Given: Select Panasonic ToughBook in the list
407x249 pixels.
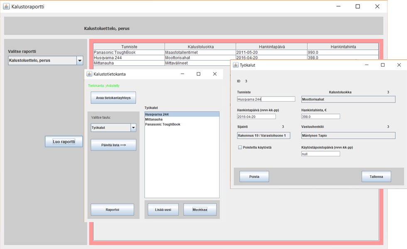Looking at the screenshot, I should pyautogui.click(x=162, y=124).
